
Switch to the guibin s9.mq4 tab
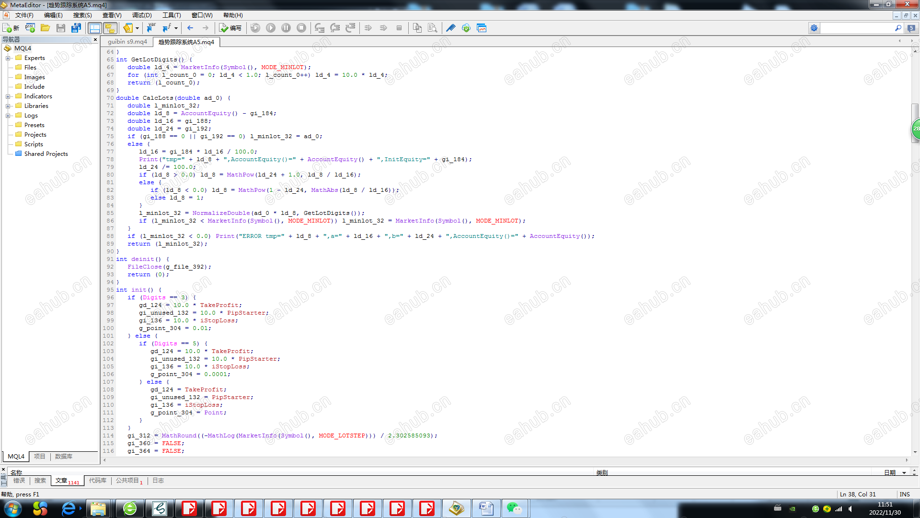pyautogui.click(x=127, y=42)
